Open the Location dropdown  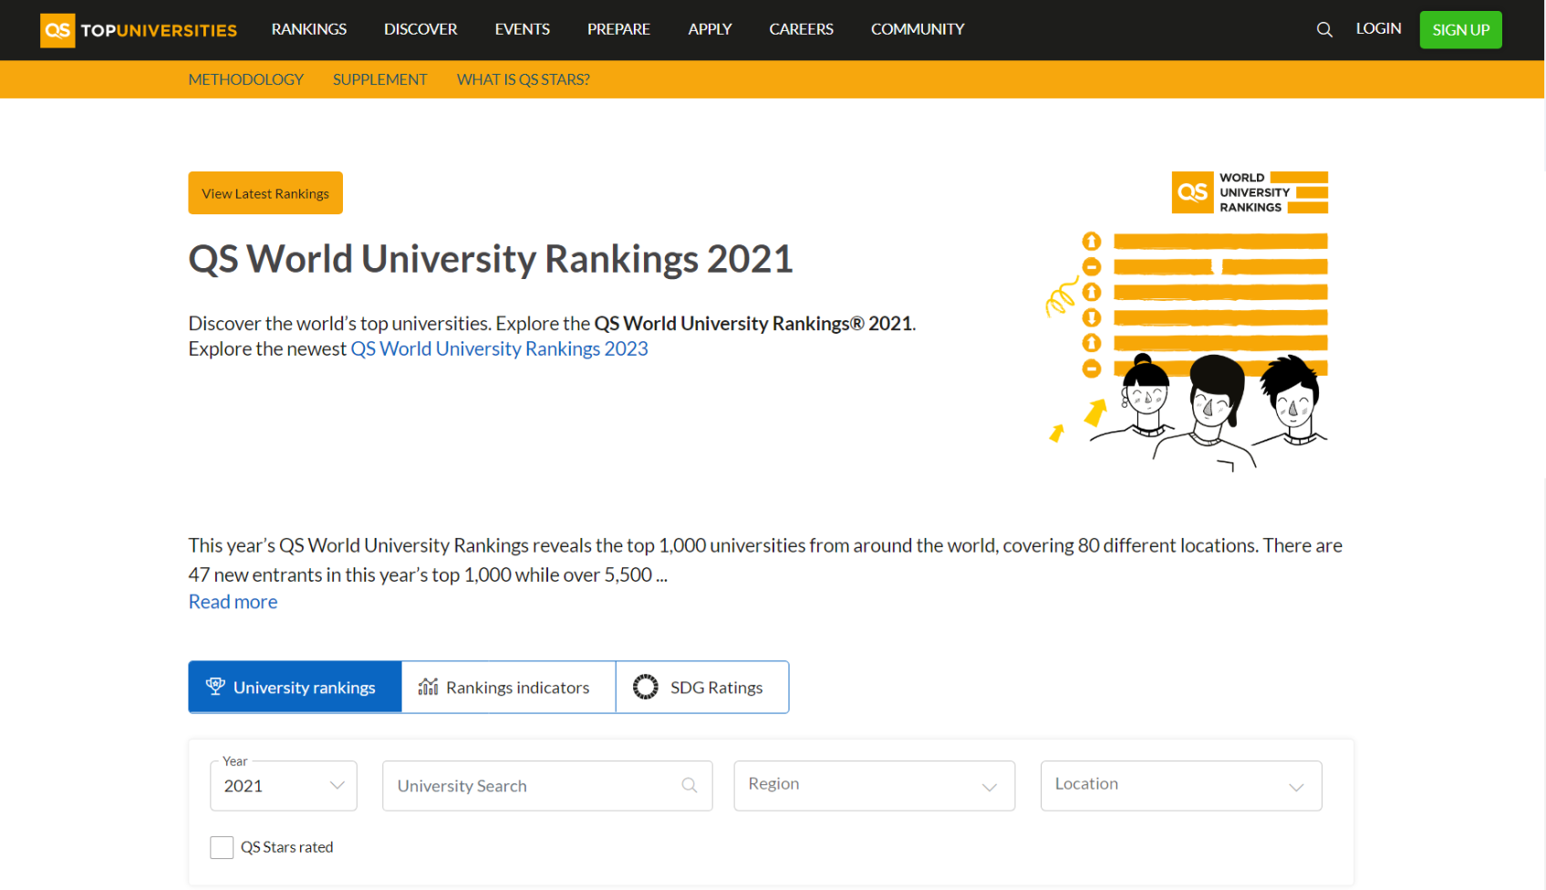(x=1181, y=786)
